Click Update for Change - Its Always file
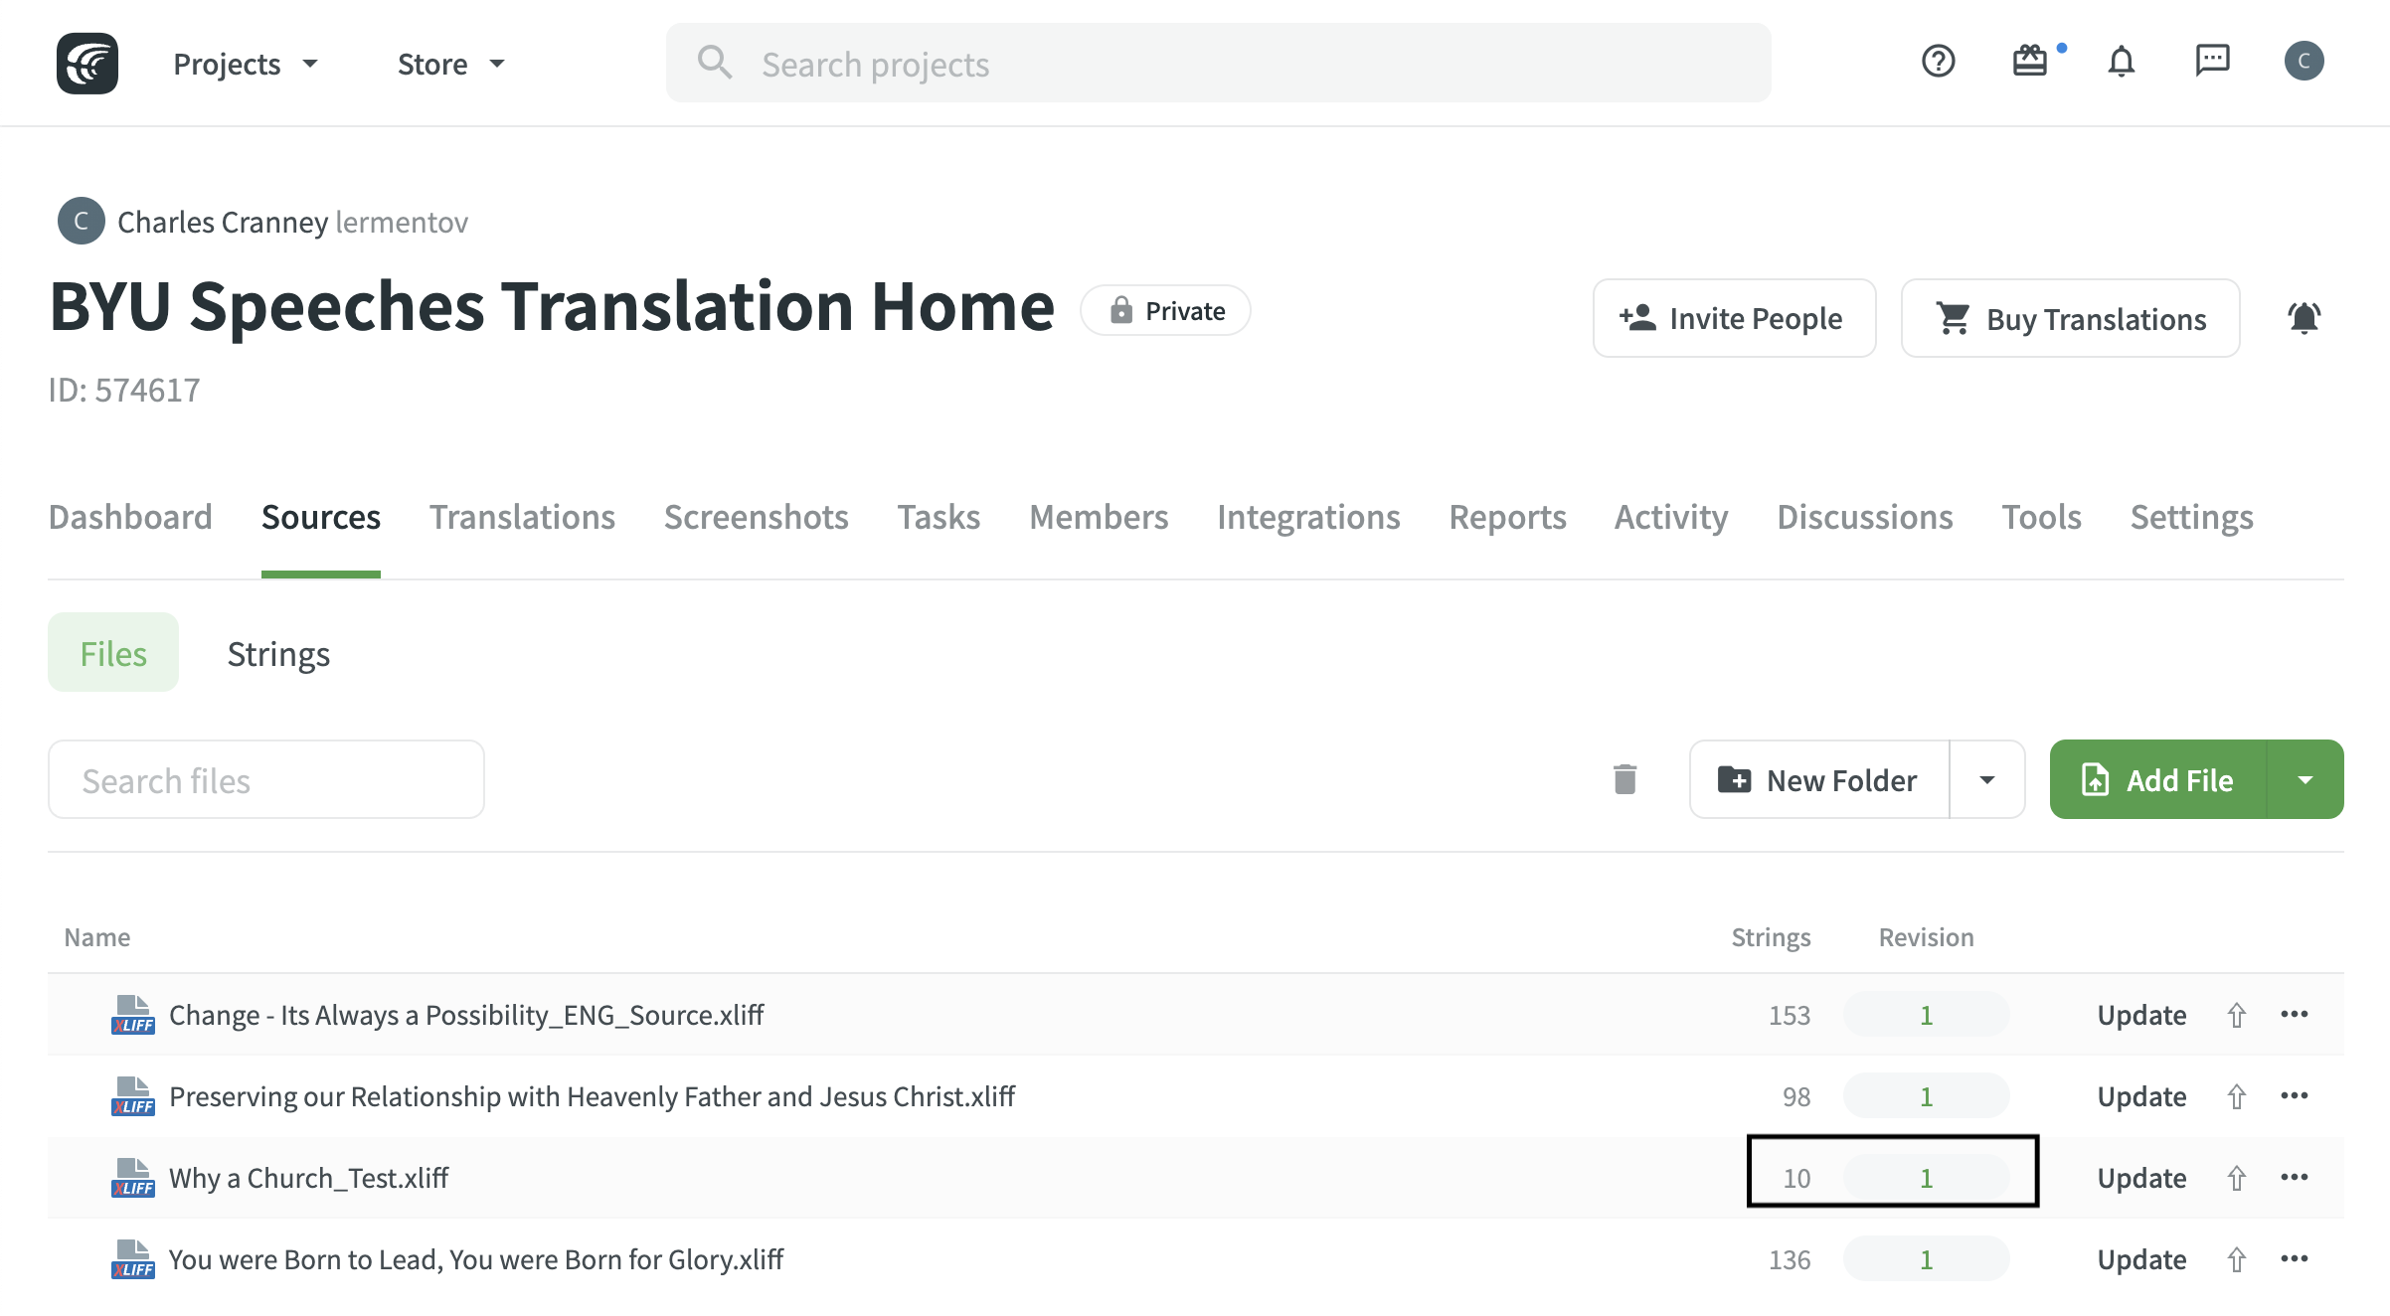This screenshot has width=2390, height=1316. pos(2141,1015)
